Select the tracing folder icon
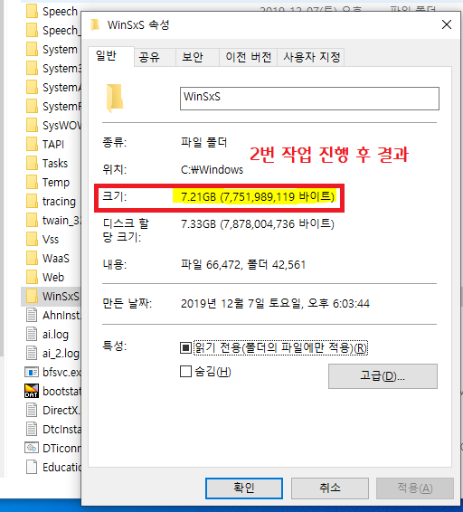 32,201
